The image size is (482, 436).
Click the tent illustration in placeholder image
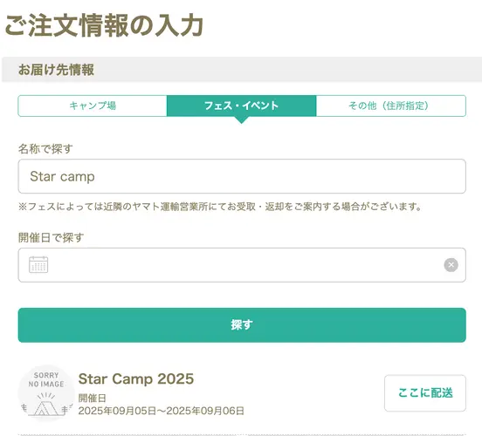[x=46, y=405]
